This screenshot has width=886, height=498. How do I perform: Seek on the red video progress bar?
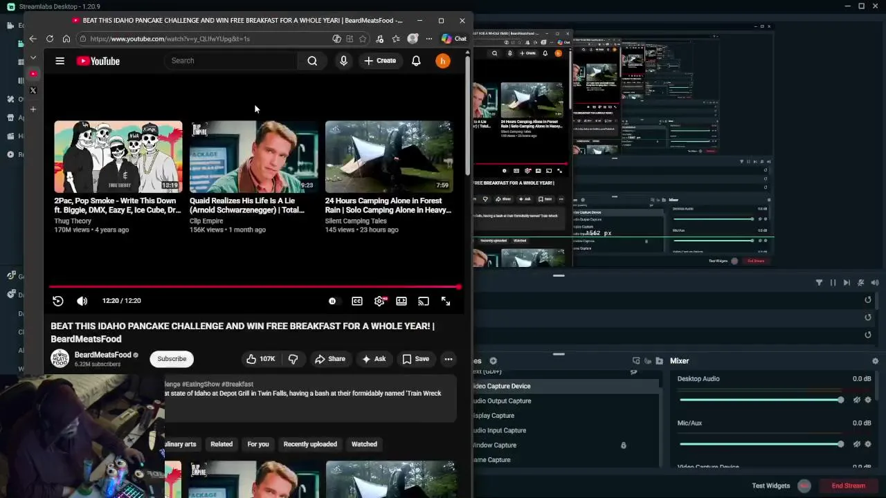tap(254, 286)
